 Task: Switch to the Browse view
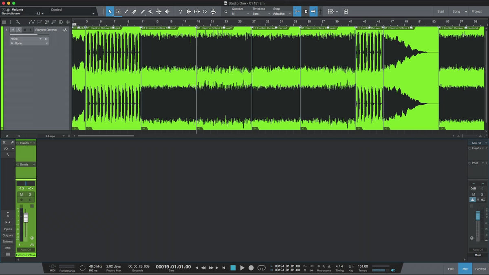click(x=480, y=269)
